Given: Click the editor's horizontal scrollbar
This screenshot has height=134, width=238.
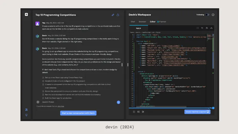Looking at the screenshot, I should pyautogui.click(x=161, y=107).
